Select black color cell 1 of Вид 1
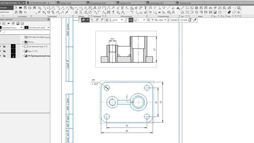Screen dimensions: 254x143 coord(13,51)
